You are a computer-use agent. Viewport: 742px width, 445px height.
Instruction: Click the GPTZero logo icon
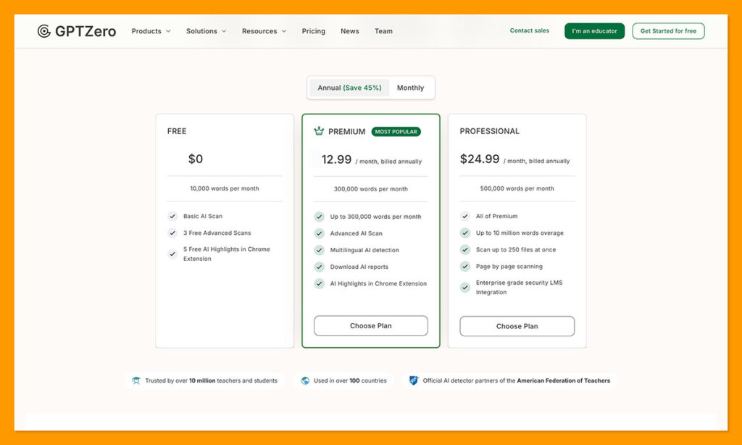(44, 31)
